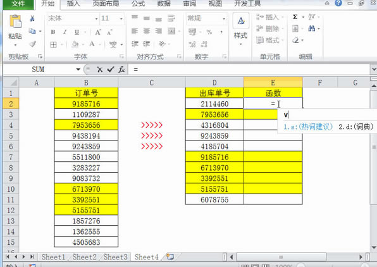Switch to the Review (审阅) tab
377x267 pixels.
pos(190,4)
